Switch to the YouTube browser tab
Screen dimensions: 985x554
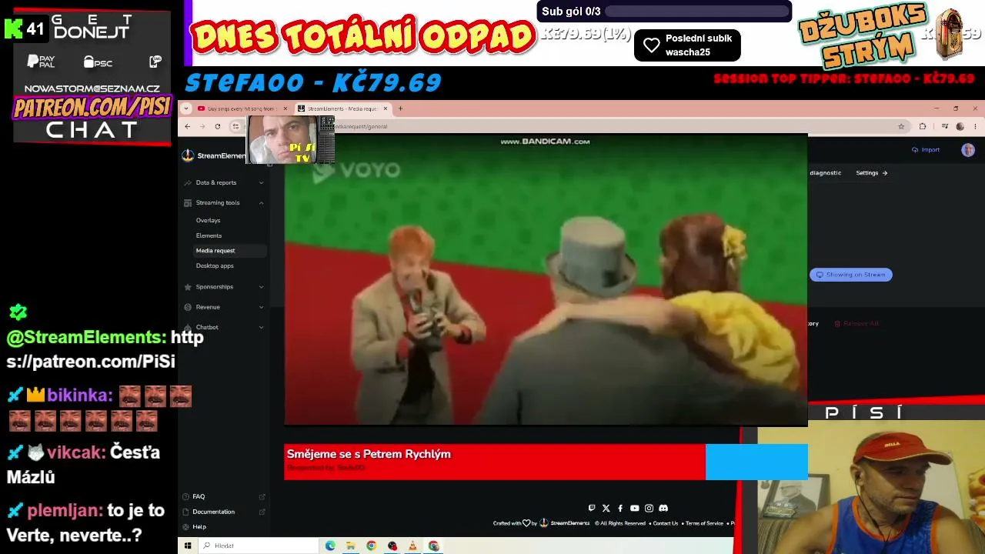241,108
